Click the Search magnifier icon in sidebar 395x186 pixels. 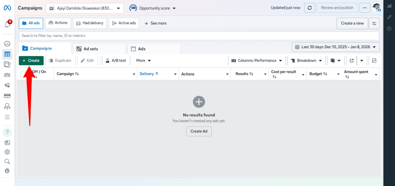click(7, 161)
